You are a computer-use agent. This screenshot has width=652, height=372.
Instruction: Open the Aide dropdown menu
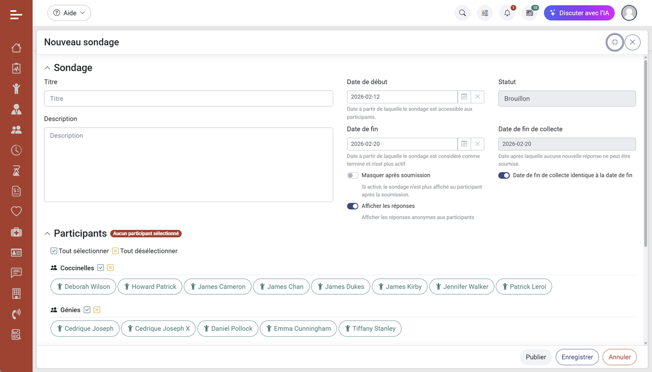click(x=69, y=13)
